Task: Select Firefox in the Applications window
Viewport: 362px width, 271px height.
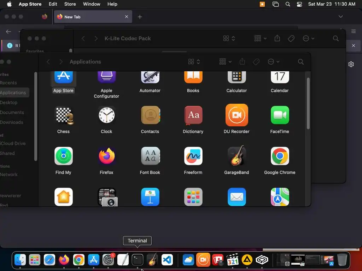Action: (107, 156)
